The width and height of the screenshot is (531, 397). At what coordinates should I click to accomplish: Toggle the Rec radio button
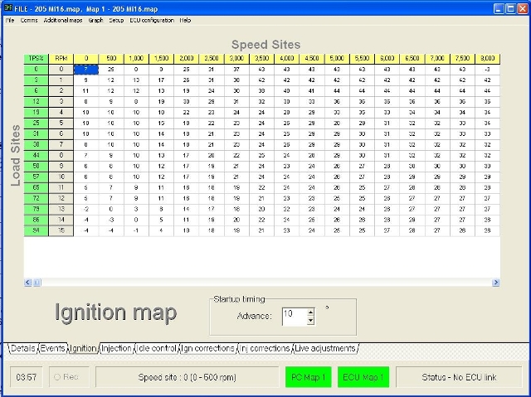pos(59,377)
